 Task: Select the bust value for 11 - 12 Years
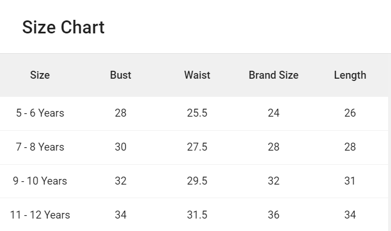click(121, 215)
